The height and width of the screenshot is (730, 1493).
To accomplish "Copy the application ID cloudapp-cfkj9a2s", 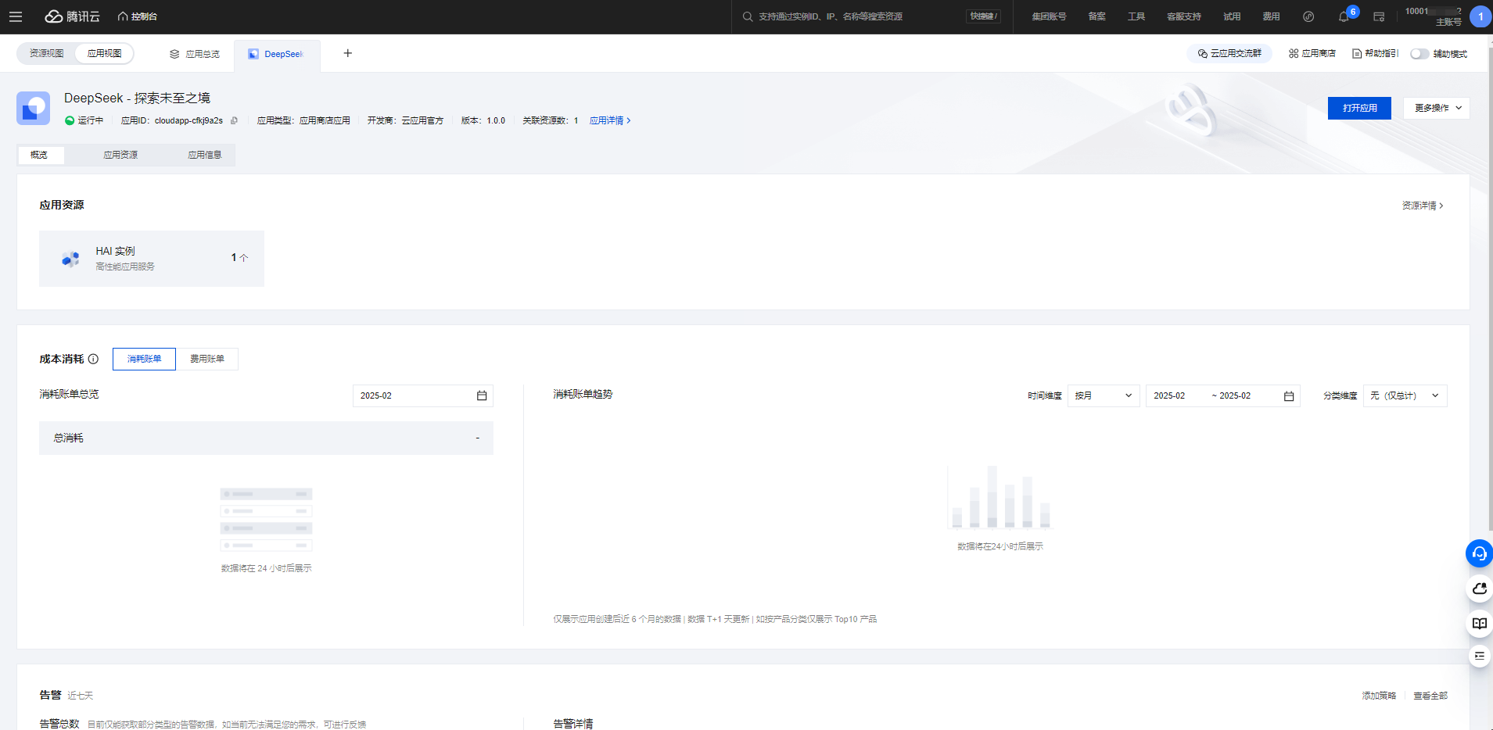I will click(x=234, y=120).
